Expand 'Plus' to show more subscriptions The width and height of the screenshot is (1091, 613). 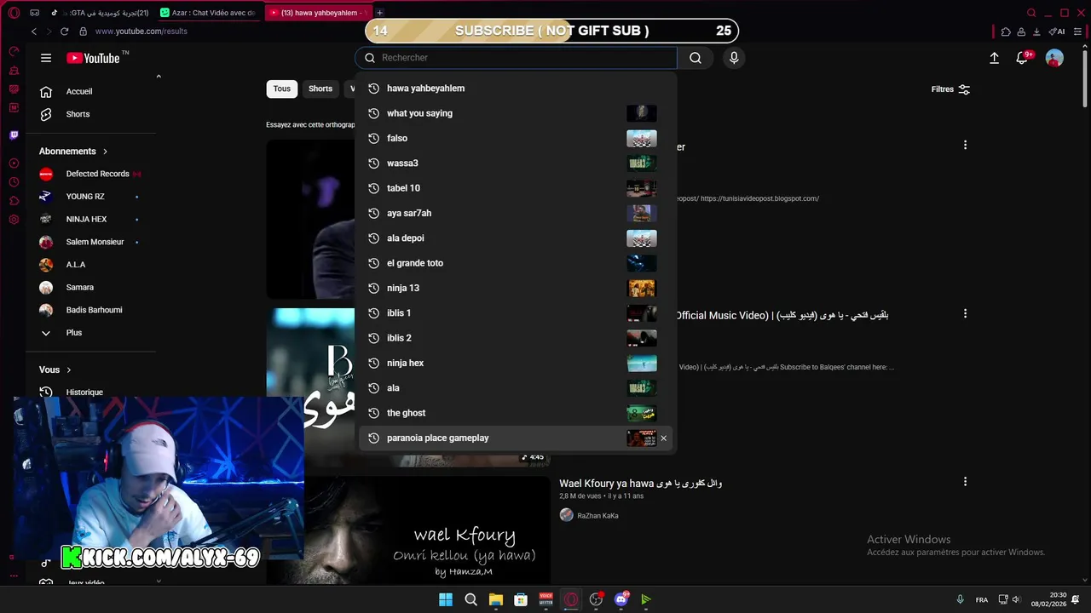[74, 333]
